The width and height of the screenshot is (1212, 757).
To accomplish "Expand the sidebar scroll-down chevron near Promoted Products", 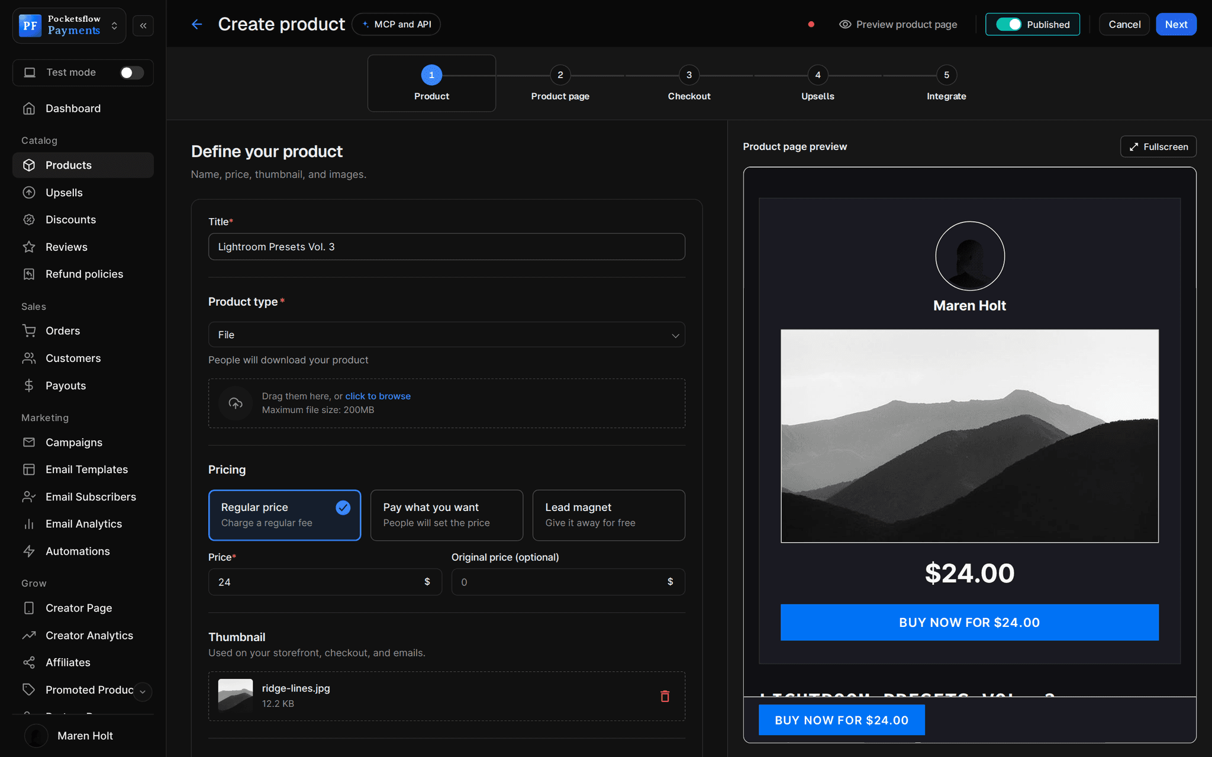I will [143, 691].
